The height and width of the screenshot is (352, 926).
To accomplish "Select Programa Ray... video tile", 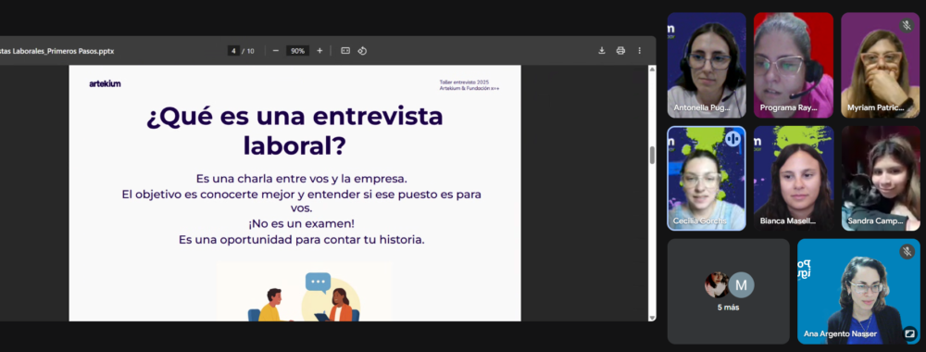I will point(794,65).
